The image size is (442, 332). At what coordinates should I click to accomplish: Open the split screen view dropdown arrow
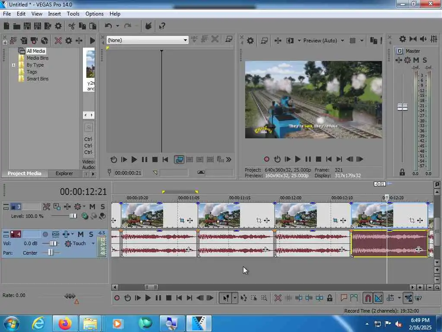(299, 41)
